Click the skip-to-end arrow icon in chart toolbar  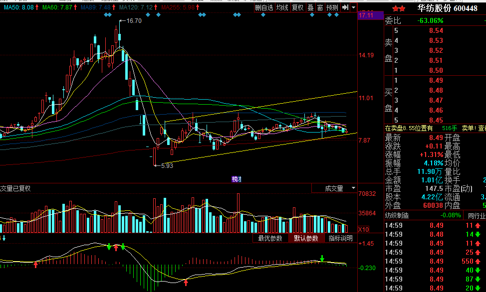(345, 7)
